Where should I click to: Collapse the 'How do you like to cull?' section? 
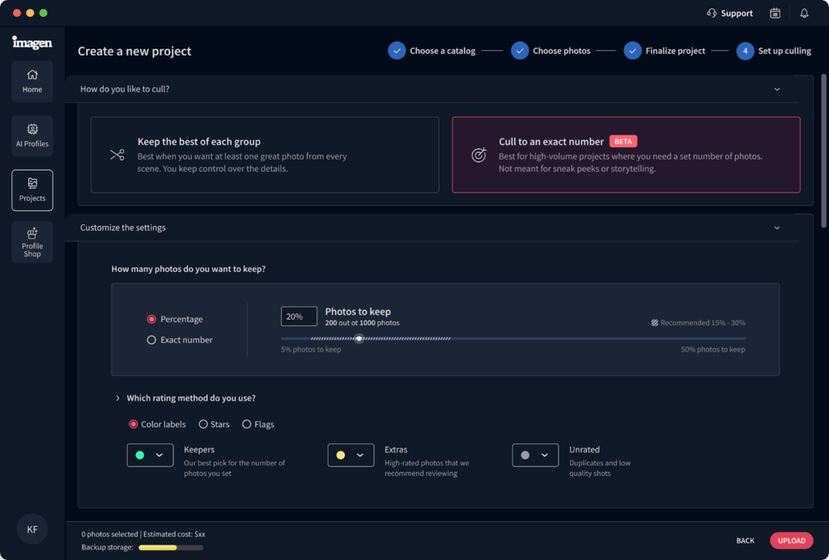point(776,89)
